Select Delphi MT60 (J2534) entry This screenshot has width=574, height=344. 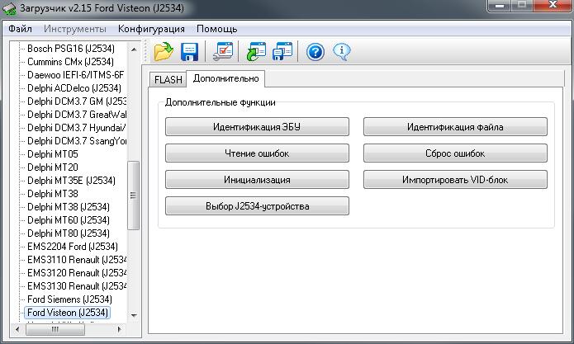[69, 219]
